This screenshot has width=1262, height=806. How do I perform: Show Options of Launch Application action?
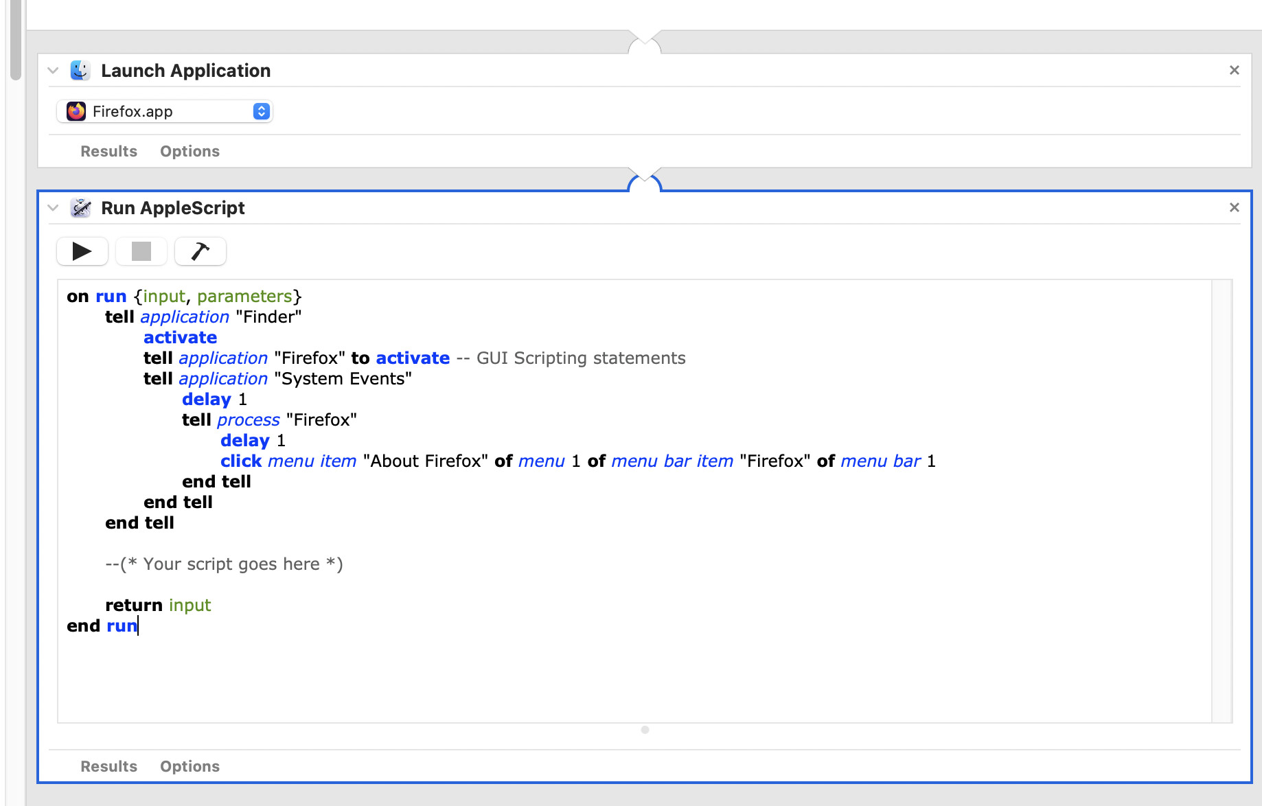point(190,151)
